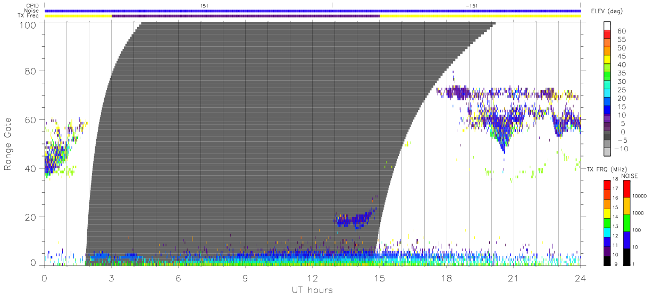Click the 3 tick label on UT hours axis

tap(112, 278)
